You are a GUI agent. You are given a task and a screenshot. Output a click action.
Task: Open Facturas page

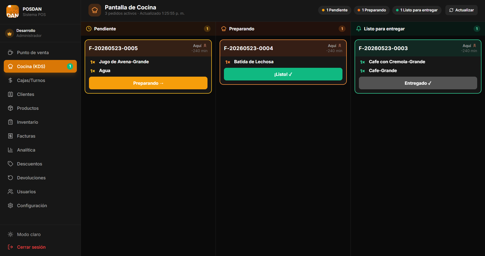click(x=40, y=136)
